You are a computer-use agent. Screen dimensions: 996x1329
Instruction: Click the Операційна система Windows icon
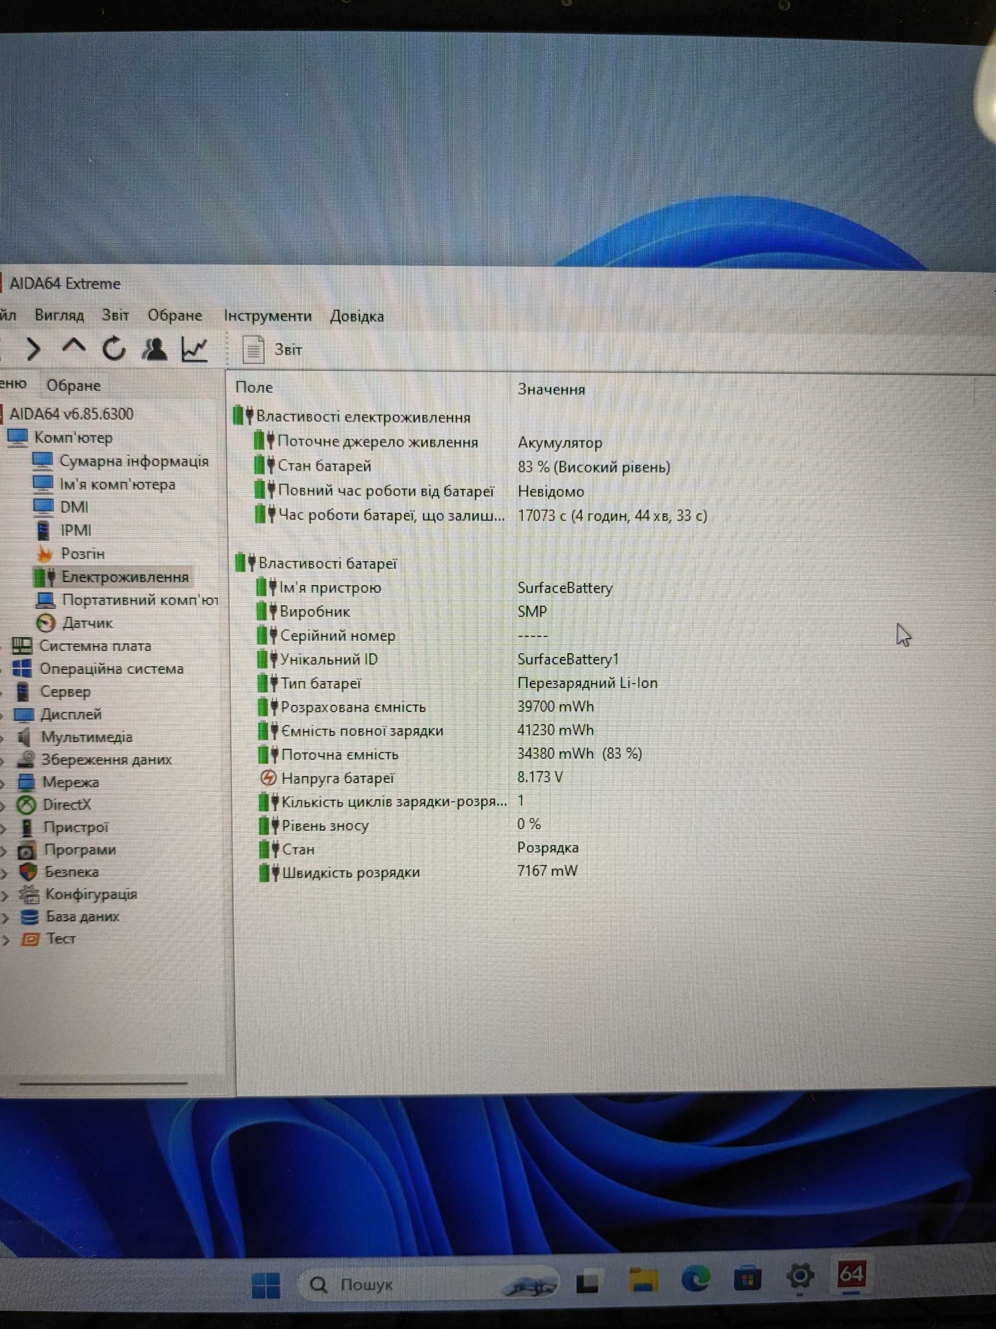point(22,668)
